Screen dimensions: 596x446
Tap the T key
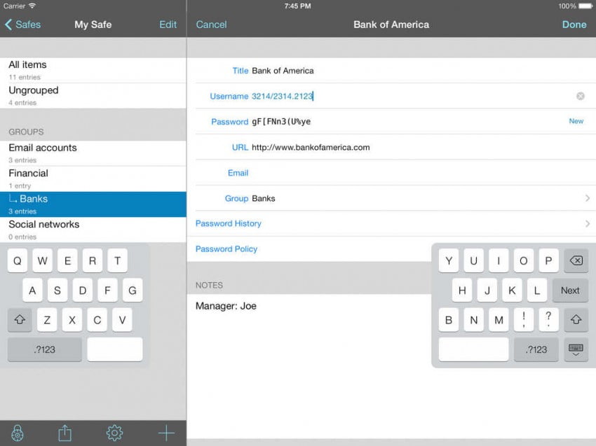pyautogui.click(x=118, y=260)
